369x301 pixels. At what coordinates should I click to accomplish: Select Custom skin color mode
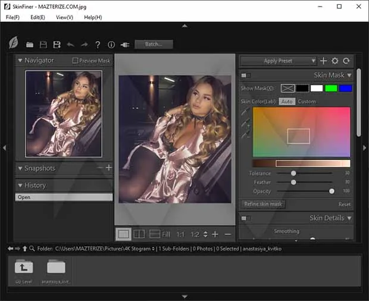coord(307,102)
